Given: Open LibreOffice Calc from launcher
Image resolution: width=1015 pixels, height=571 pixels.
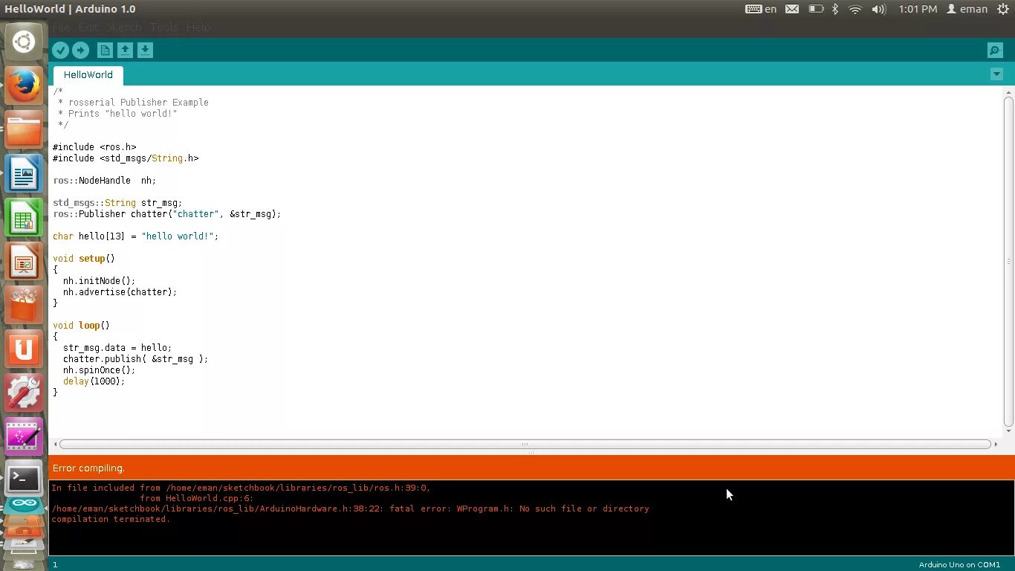Looking at the screenshot, I should (x=24, y=217).
